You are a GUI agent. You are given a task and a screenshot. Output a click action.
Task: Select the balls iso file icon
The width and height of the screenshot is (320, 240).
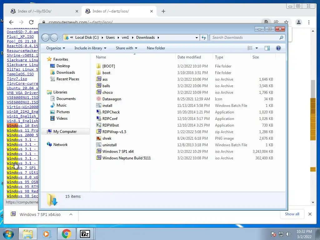click(x=98, y=86)
